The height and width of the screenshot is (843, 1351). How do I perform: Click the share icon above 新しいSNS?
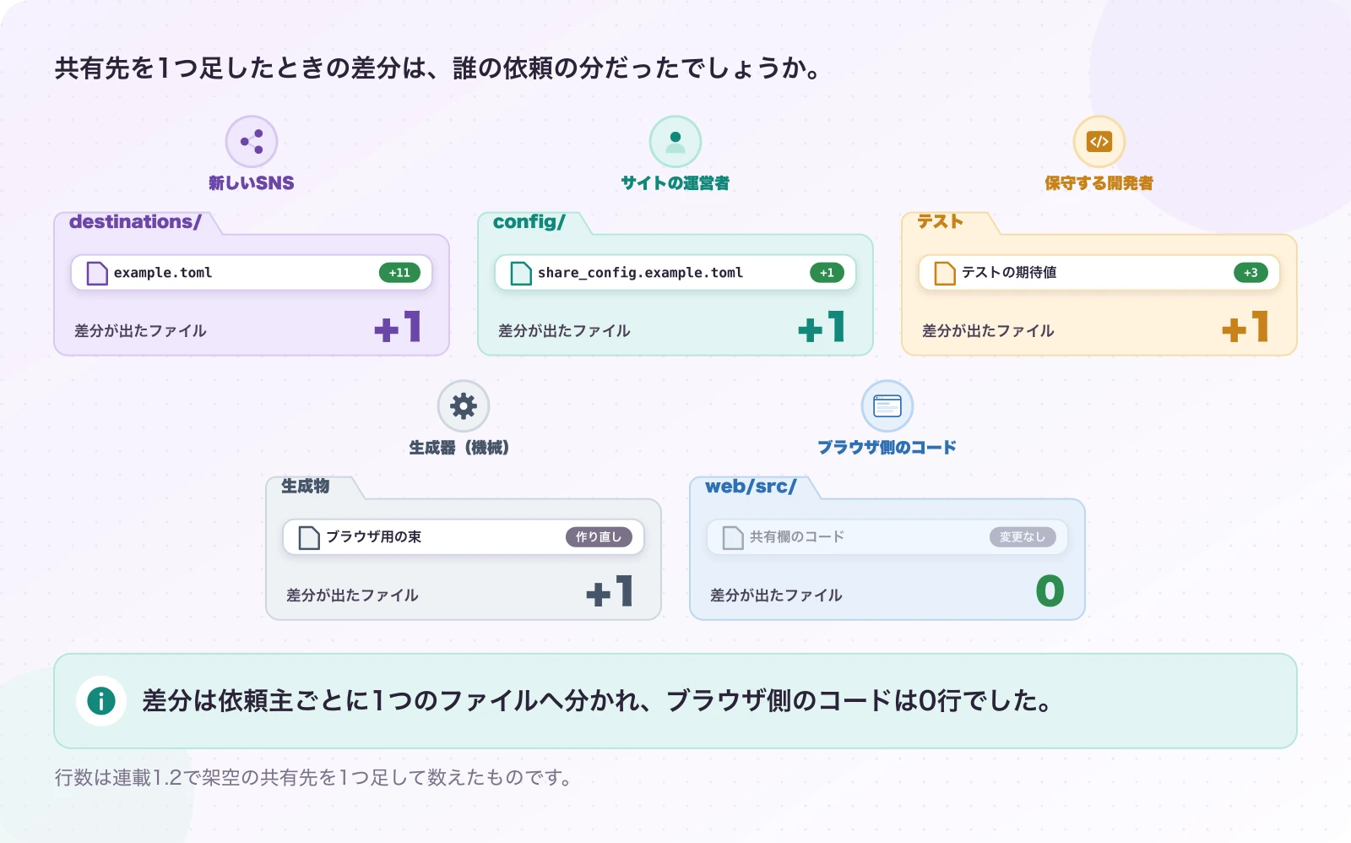tap(252, 141)
